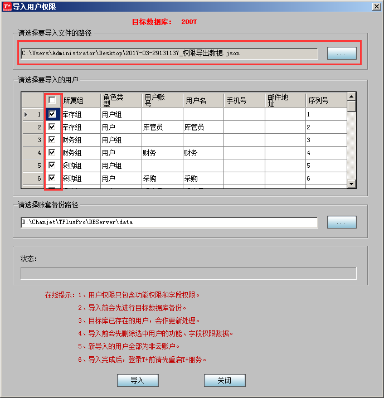
Task: Click the table scrollbar up arrow
Action: click(352, 96)
